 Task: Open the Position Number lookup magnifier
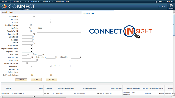click(x=32, y=25)
